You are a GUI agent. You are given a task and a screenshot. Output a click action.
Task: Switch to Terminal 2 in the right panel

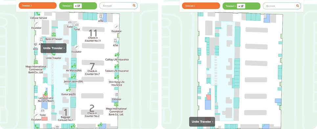coord(201,6)
